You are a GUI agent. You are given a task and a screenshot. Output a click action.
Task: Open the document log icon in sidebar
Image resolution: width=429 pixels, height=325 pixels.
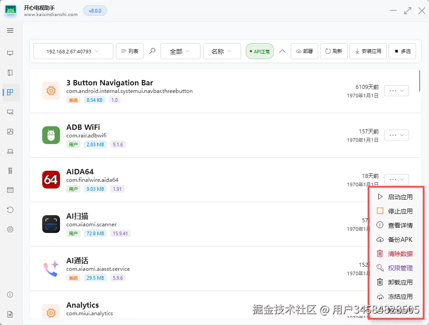click(x=10, y=314)
